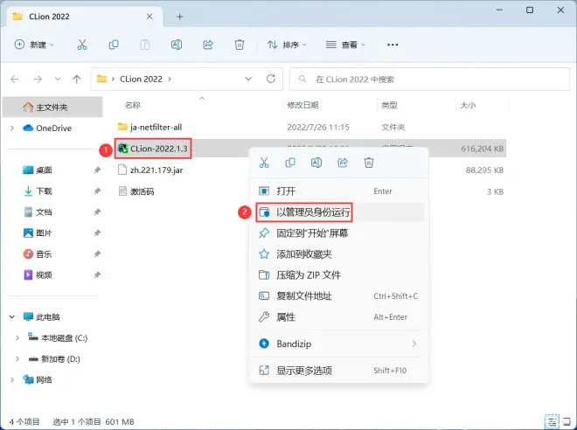Viewport: 577px width, 430px height.
Task: Choose 显示更多选项 menu entry
Action: pyautogui.click(x=338, y=371)
